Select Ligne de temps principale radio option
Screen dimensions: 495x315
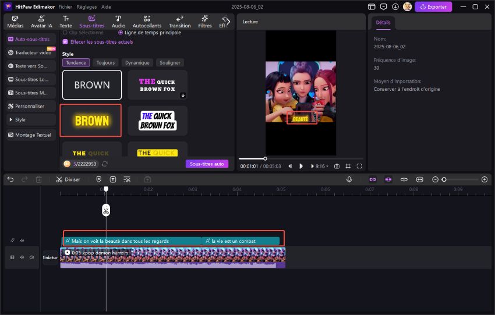click(x=121, y=33)
